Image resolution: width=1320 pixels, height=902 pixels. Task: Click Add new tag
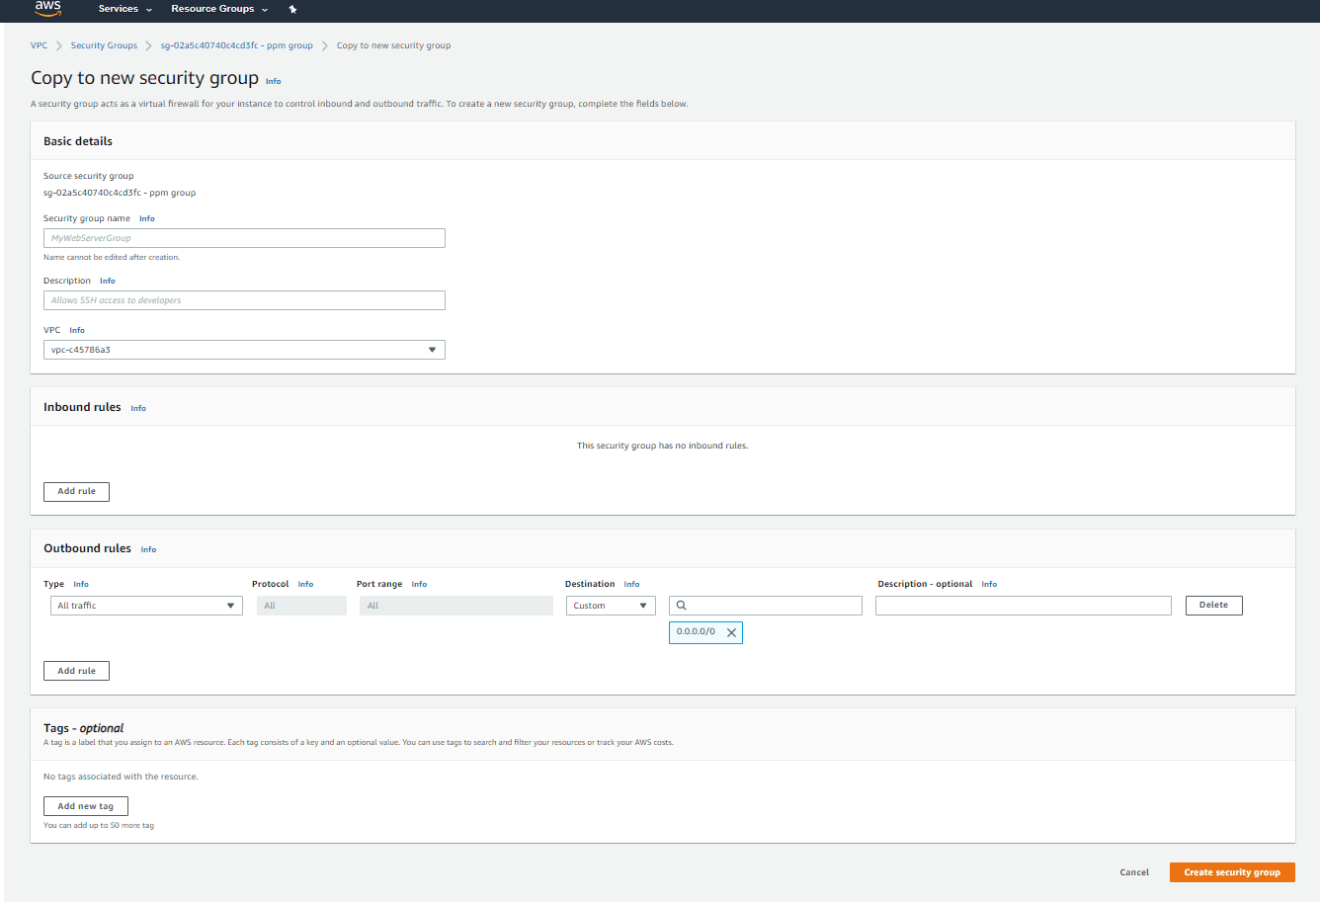tap(85, 805)
